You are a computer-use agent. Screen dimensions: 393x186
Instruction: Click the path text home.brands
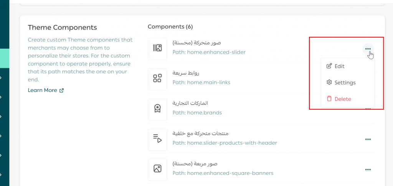coord(197,113)
